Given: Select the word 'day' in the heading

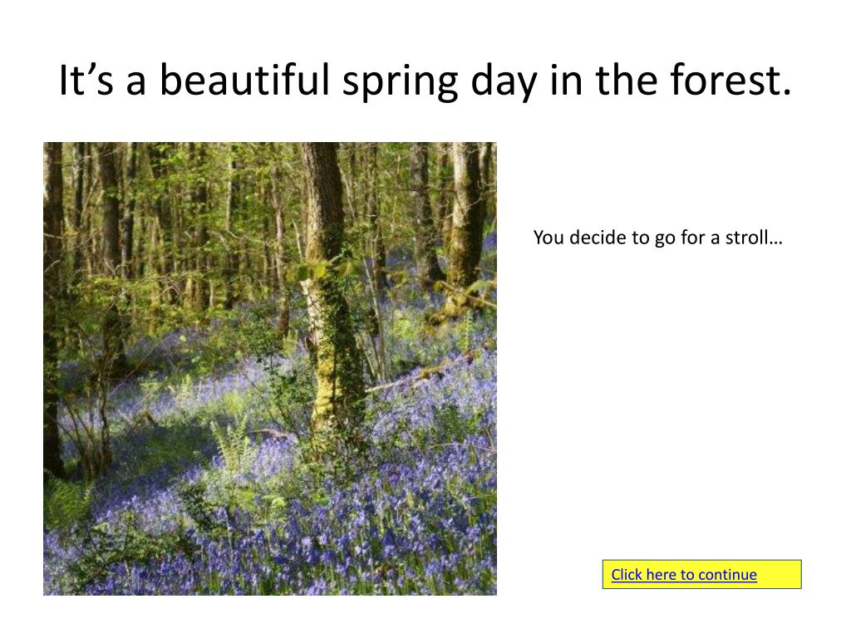Looking at the screenshot, I should (503, 81).
